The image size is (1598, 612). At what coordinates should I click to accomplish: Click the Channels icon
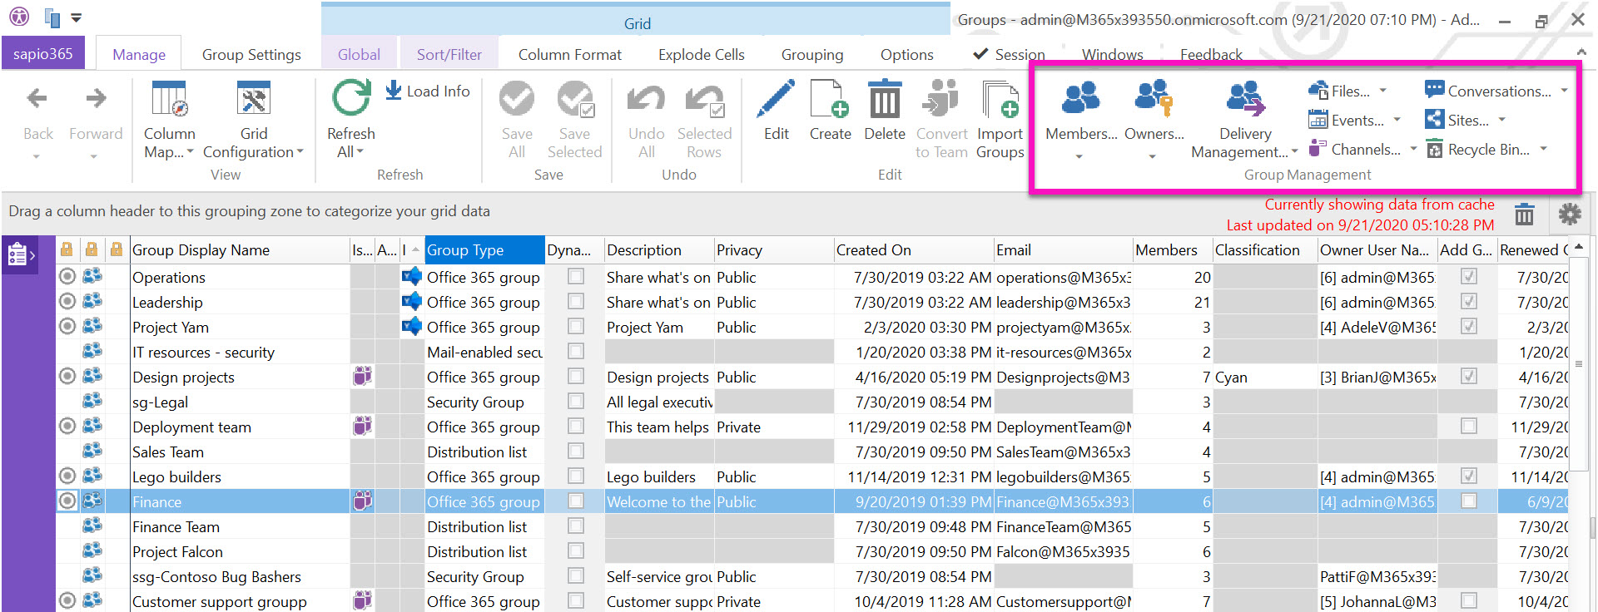[x=1318, y=149]
